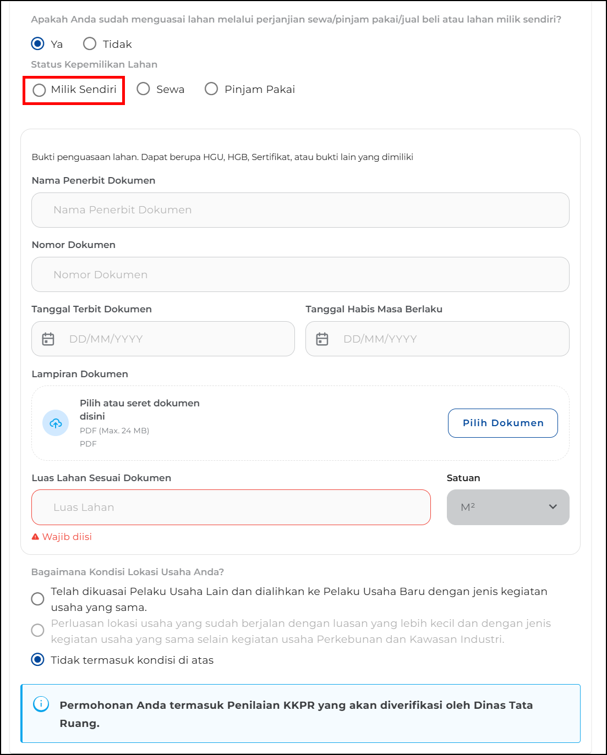Choose Sewa as land ownership status
The height and width of the screenshot is (755, 607).
144,89
